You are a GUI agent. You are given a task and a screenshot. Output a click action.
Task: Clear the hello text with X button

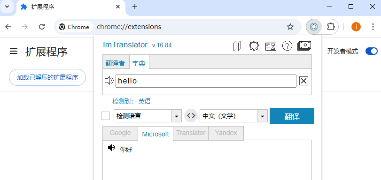click(303, 81)
